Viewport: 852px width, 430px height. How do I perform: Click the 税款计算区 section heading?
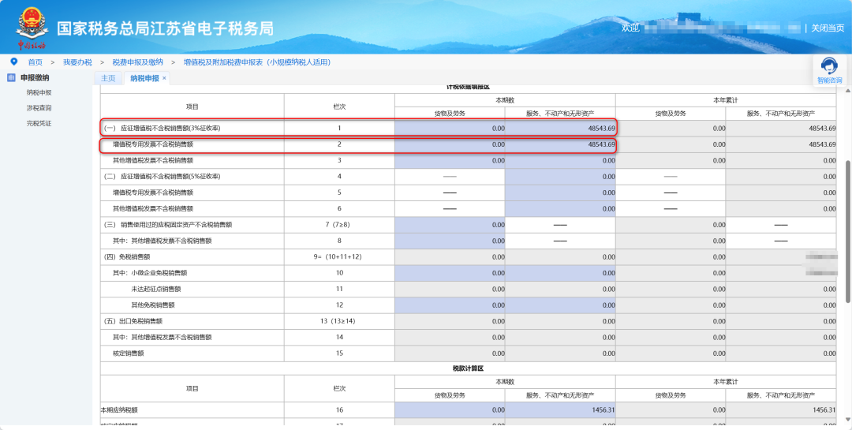click(x=468, y=368)
